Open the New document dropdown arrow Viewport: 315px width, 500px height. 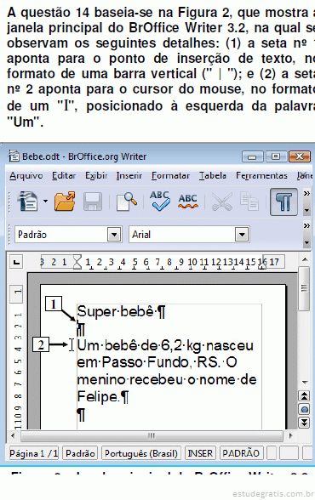45,202
